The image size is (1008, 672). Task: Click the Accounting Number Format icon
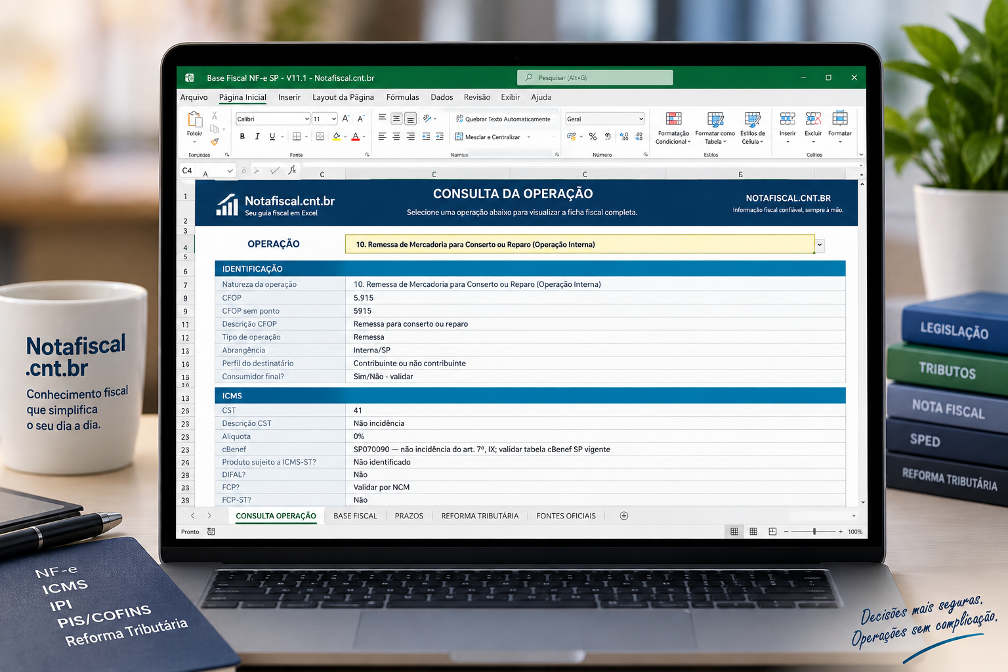tap(572, 136)
